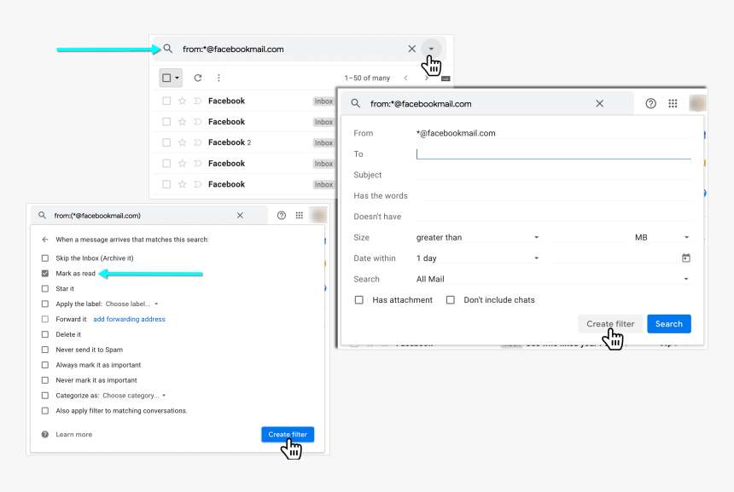
Task: Open search options arrow in top inbox window
Action: coord(431,49)
